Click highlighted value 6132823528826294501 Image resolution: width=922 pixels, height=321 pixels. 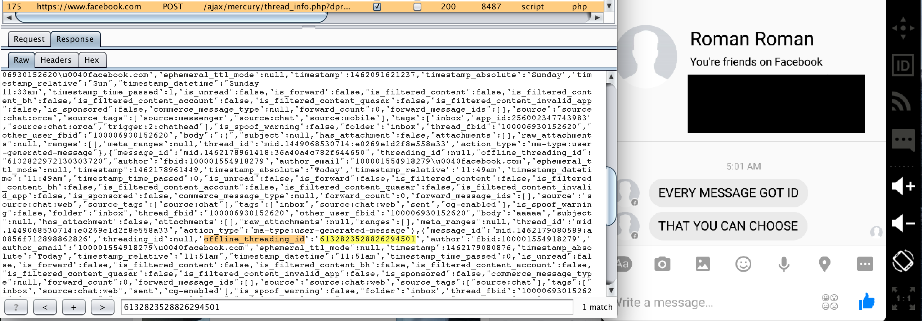click(368, 239)
